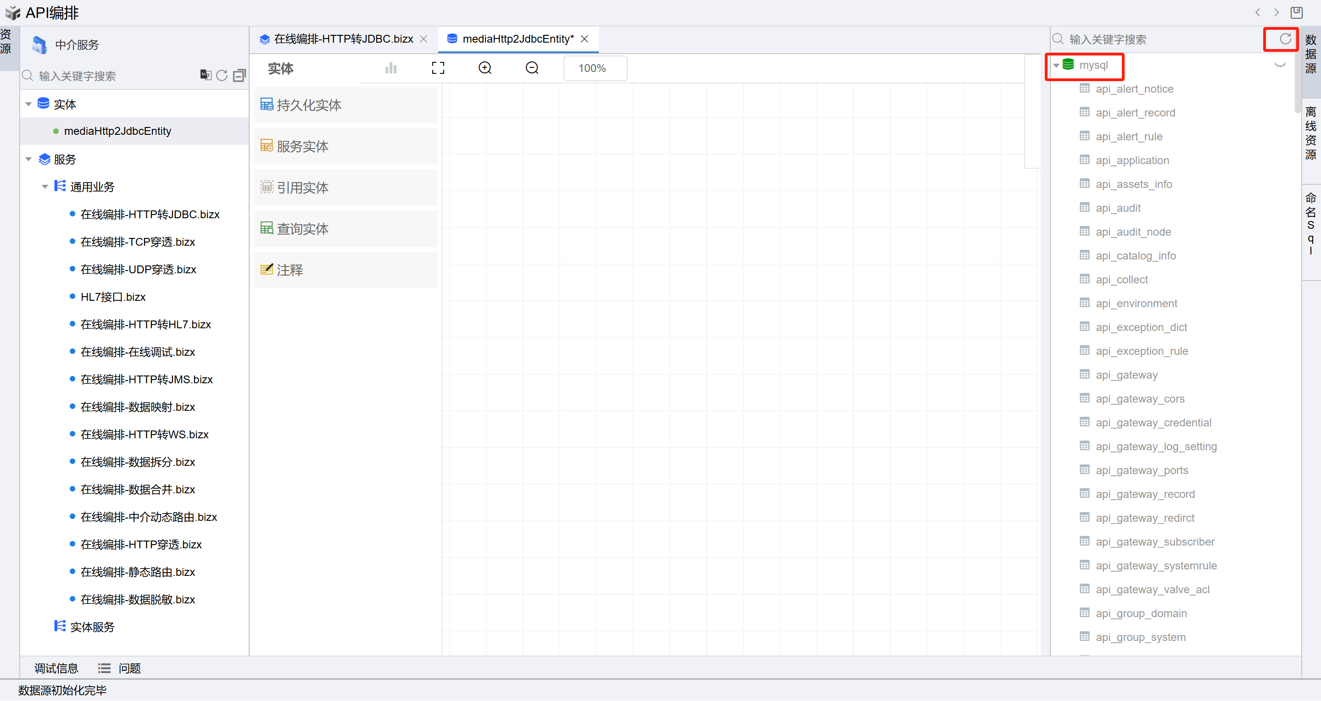Collapse the 实体 tree node
This screenshot has height=701, width=1321.
pyautogui.click(x=29, y=104)
